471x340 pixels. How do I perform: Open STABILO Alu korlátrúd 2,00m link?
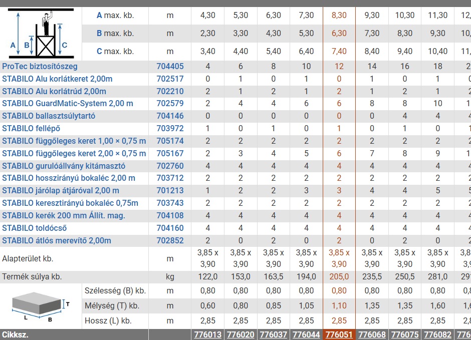coord(54,91)
